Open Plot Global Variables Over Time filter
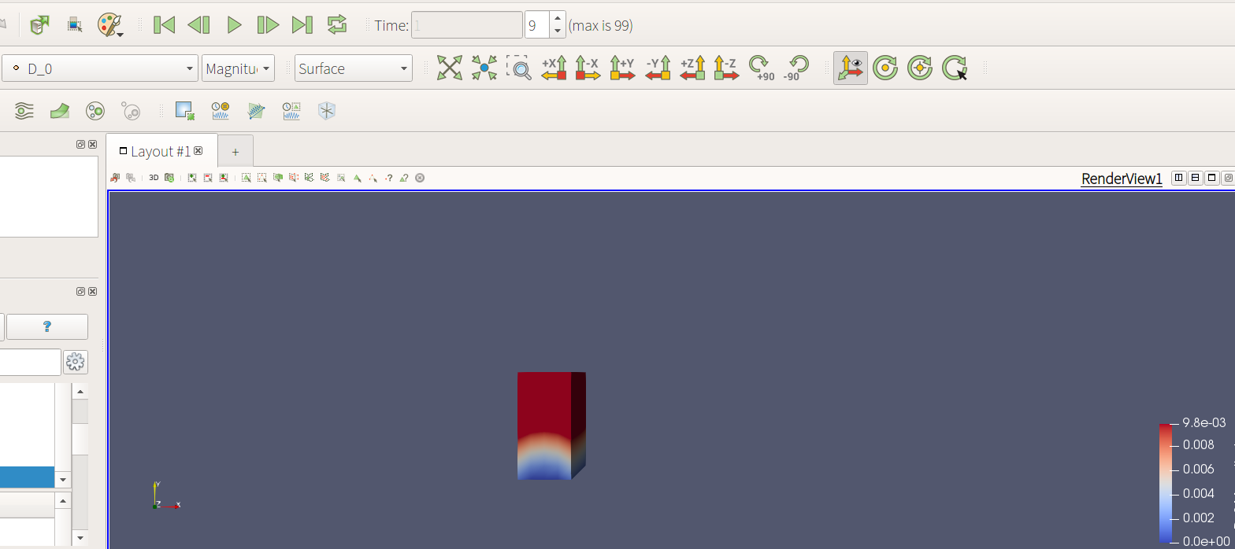1235x549 pixels. 221,111
